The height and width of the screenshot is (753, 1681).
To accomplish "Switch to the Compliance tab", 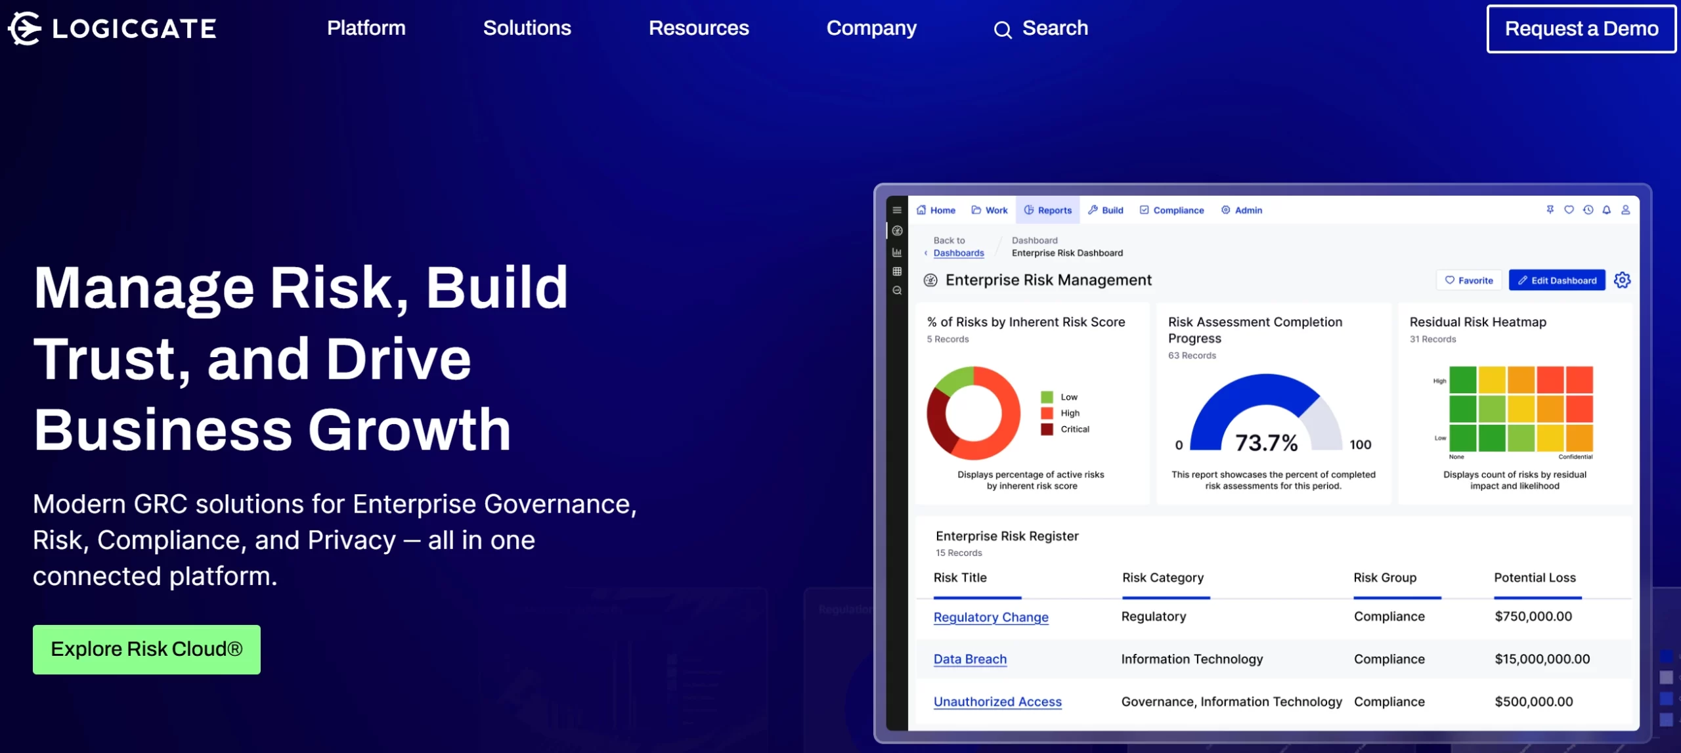I will 1171,210.
